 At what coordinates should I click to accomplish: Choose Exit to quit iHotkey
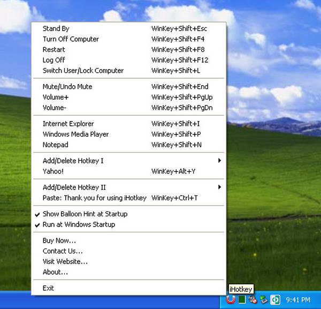tap(128, 288)
